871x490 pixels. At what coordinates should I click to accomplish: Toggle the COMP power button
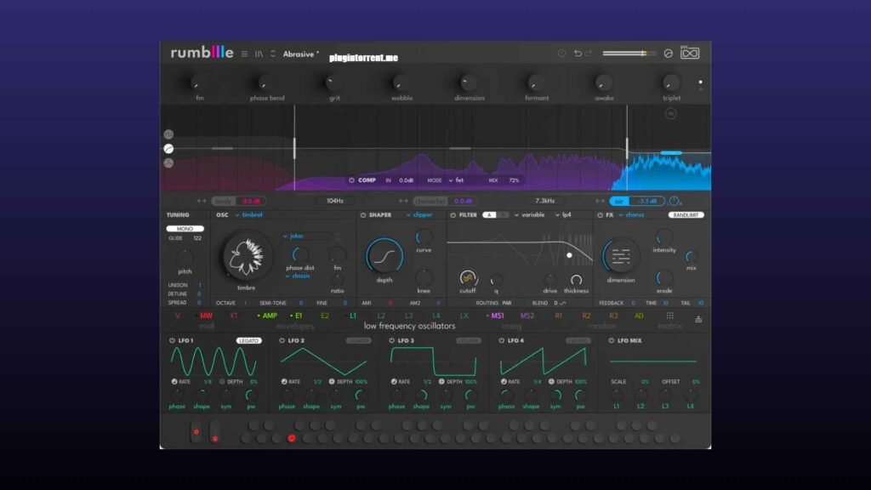tap(351, 180)
